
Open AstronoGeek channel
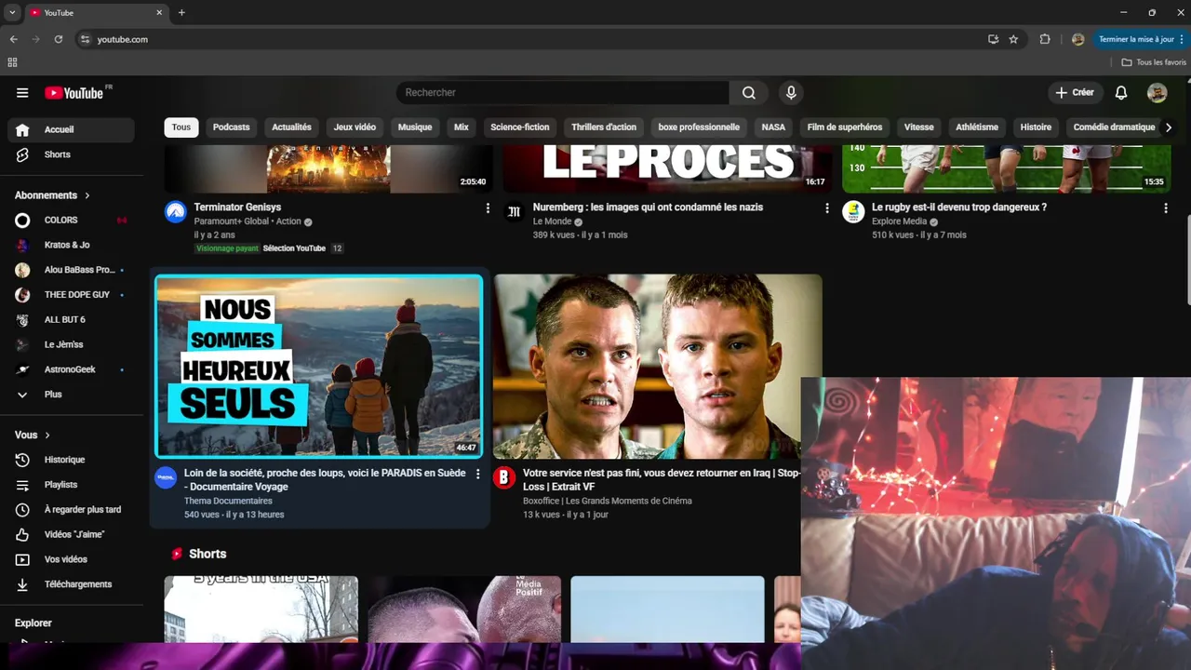[71, 369]
